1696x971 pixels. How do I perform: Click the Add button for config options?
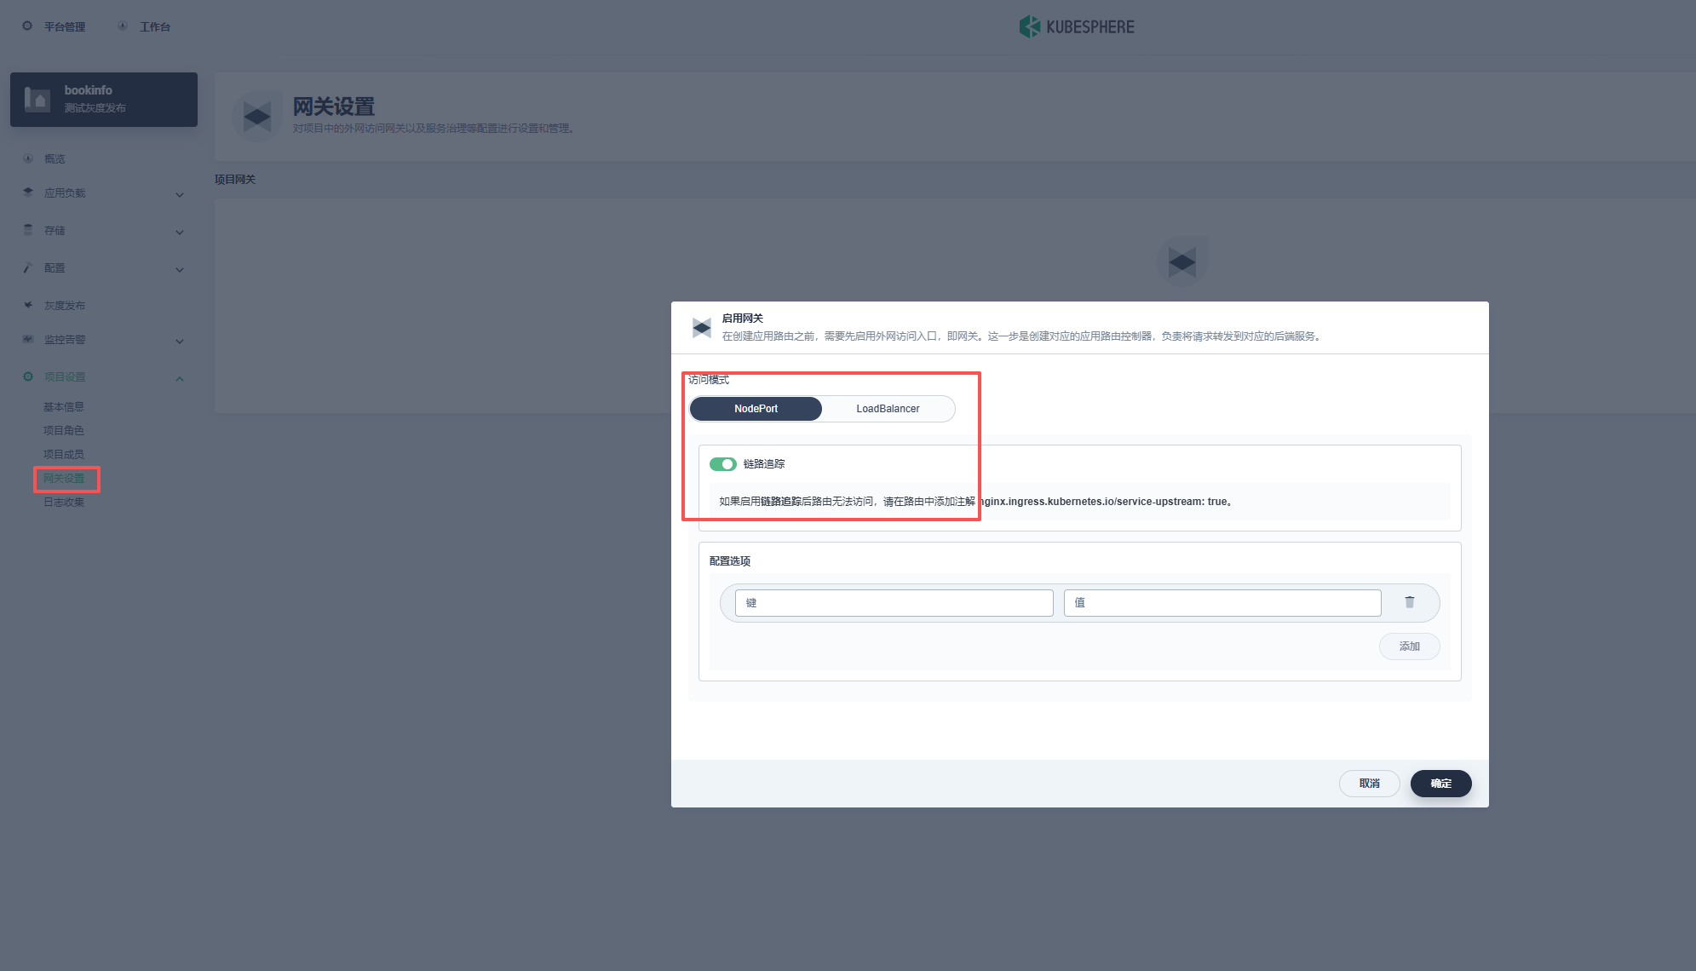[x=1409, y=646]
